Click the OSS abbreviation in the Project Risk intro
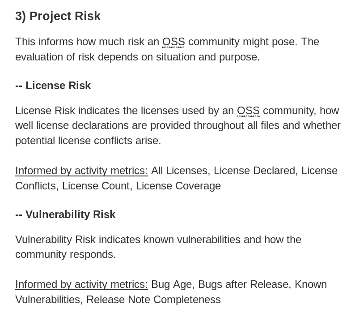This screenshot has height=313, width=351. coord(173,42)
